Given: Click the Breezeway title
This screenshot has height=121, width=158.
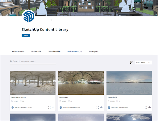Looking at the screenshot, I should (x=64, y=97).
